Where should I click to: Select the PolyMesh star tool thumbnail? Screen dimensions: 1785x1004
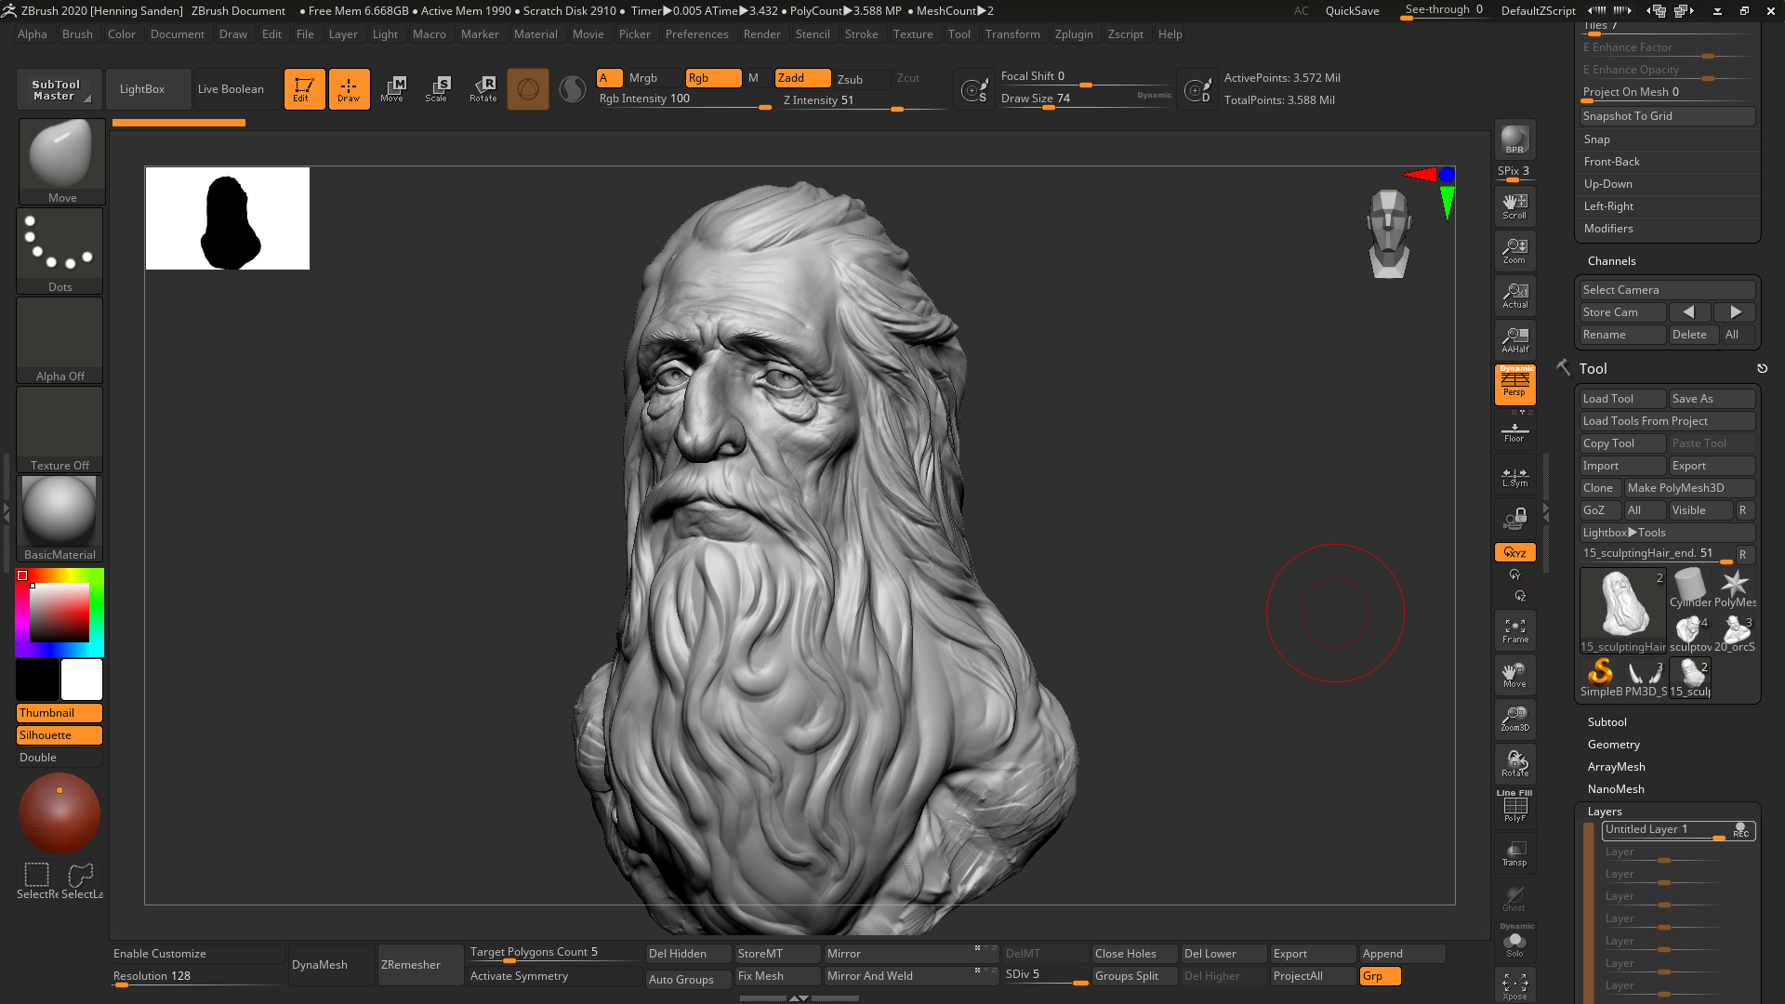point(1735,588)
